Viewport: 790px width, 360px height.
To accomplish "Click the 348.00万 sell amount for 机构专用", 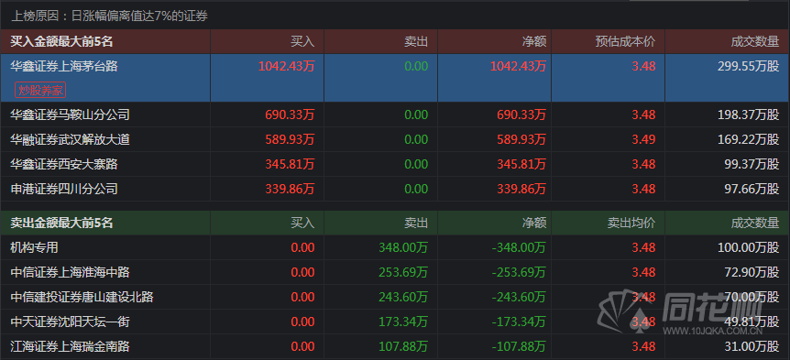I will [x=403, y=247].
